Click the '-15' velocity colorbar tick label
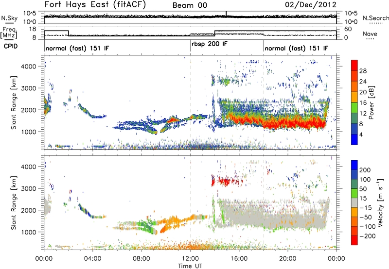The width and height of the screenshot is (389, 269). (366, 207)
